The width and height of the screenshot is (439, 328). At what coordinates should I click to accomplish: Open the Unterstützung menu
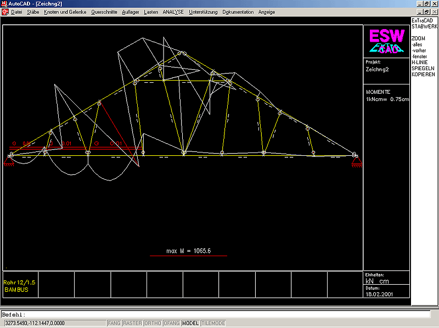(x=203, y=12)
